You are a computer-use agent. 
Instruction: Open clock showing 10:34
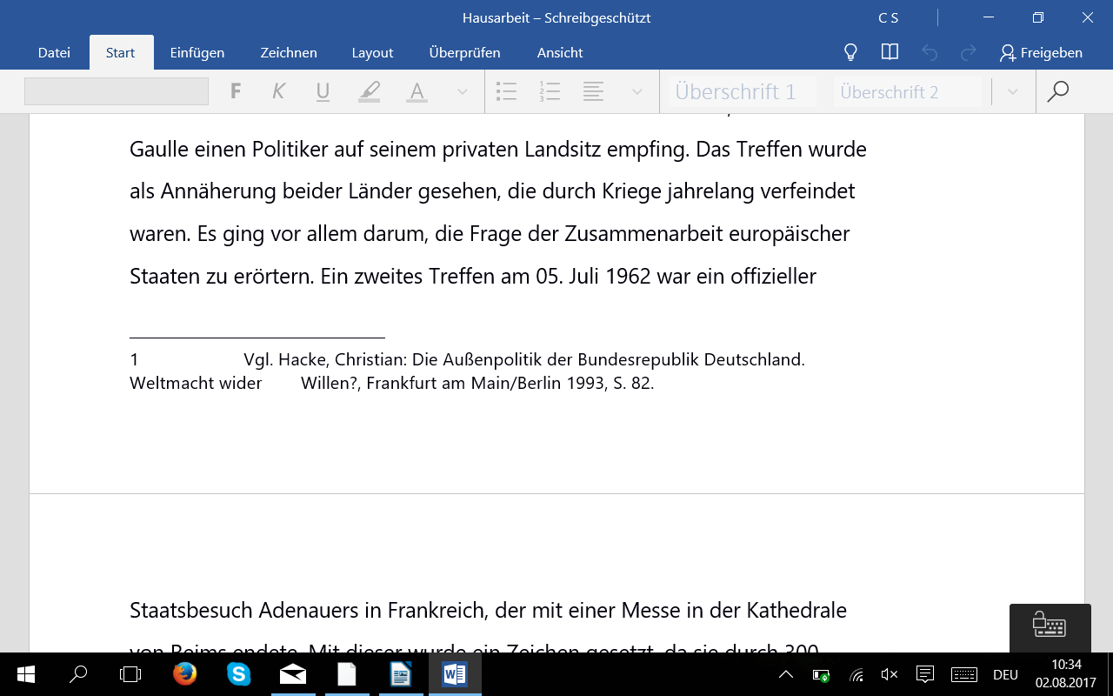tap(1065, 674)
